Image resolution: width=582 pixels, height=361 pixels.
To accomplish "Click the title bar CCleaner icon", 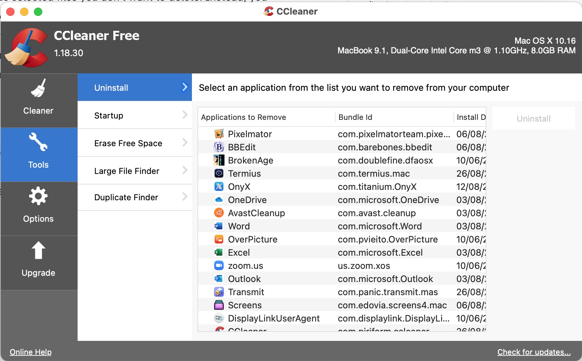I will point(268,11).
